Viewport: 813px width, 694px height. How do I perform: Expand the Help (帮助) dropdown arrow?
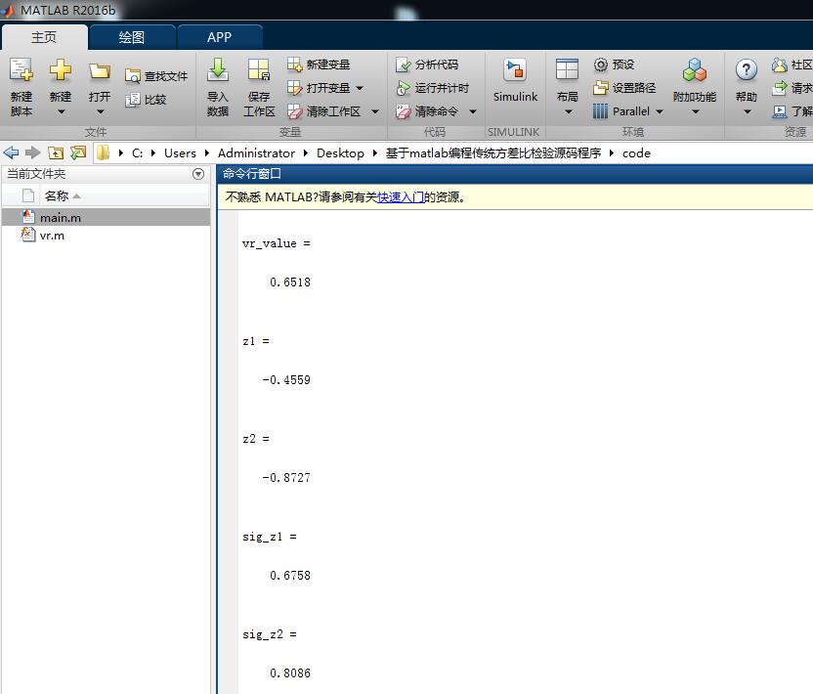coord(747,111)
